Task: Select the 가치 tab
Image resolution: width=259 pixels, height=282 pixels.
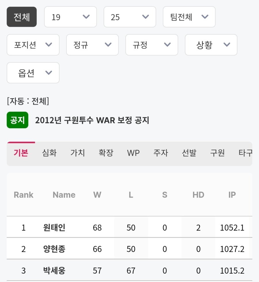Action: (x=77, y=153)
